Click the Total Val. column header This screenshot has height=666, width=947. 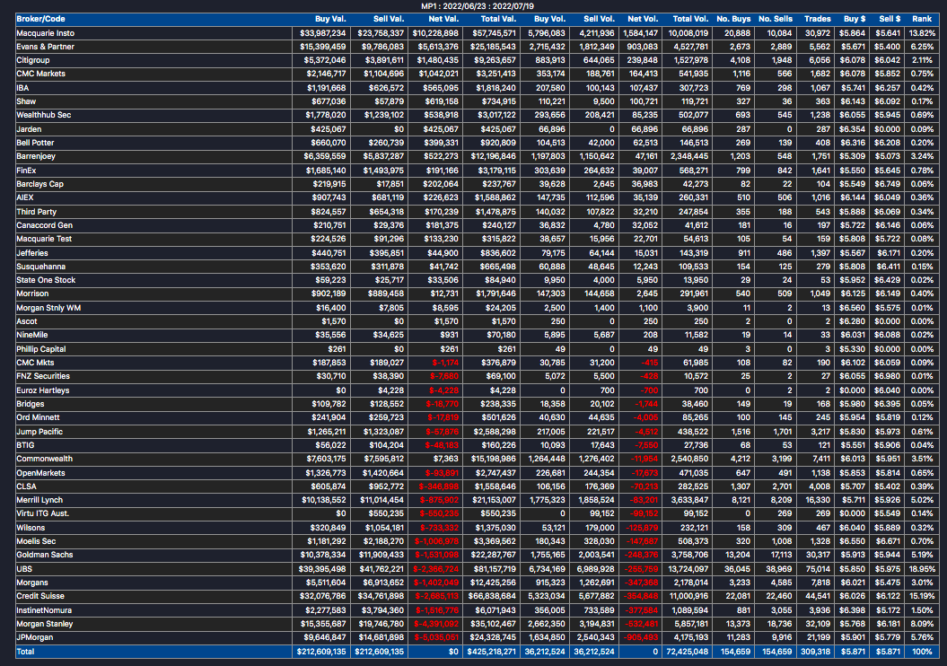(498, 19)
